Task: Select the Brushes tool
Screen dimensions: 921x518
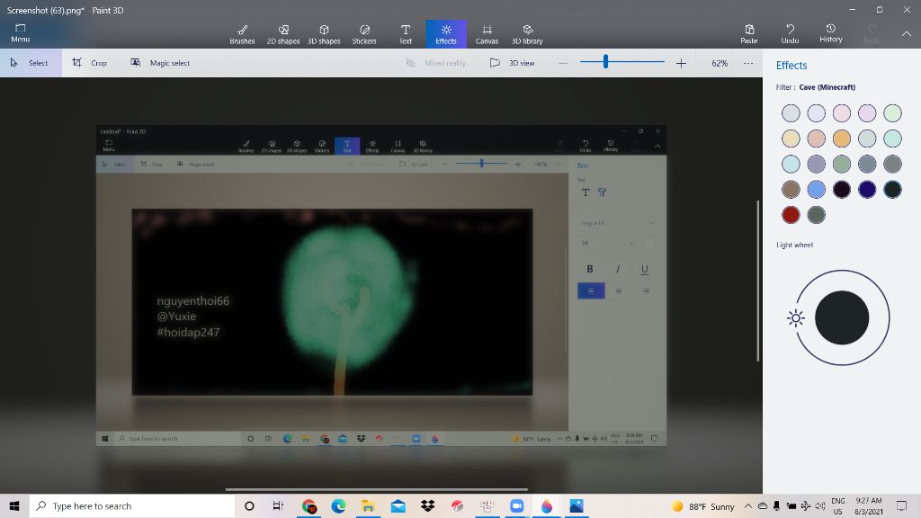Action: point(242,34)
